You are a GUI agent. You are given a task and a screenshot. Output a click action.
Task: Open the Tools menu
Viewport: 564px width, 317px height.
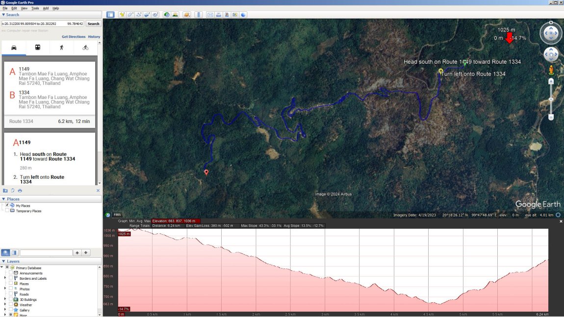click(35, 8)
